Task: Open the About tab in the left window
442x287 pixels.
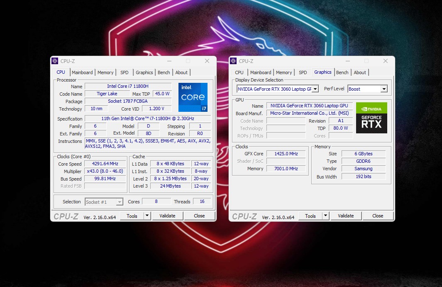Action: point(181,72)
